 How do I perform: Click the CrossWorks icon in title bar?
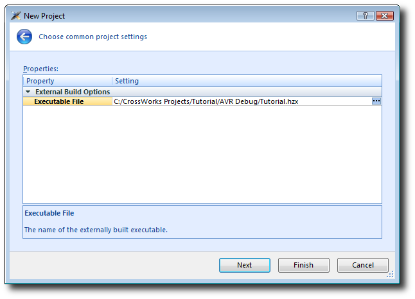point(16,15)
